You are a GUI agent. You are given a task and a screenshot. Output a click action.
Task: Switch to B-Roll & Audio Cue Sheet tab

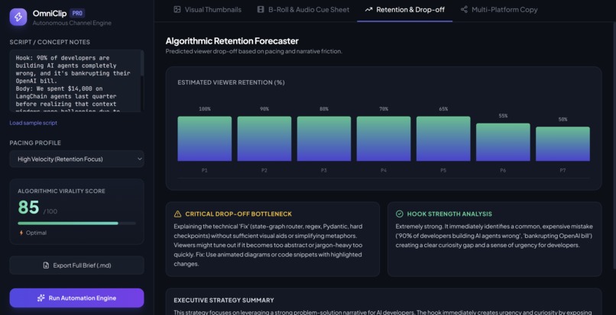point(303,9)
